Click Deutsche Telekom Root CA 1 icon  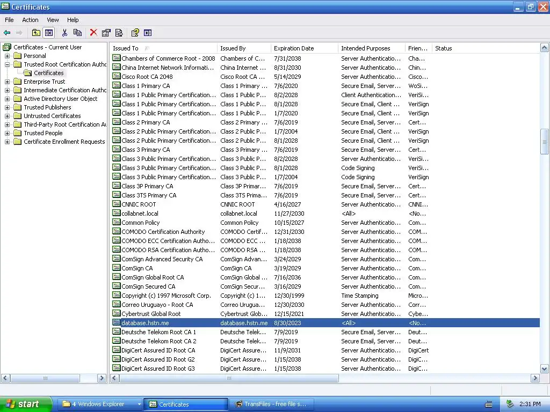tap(116, 332)
